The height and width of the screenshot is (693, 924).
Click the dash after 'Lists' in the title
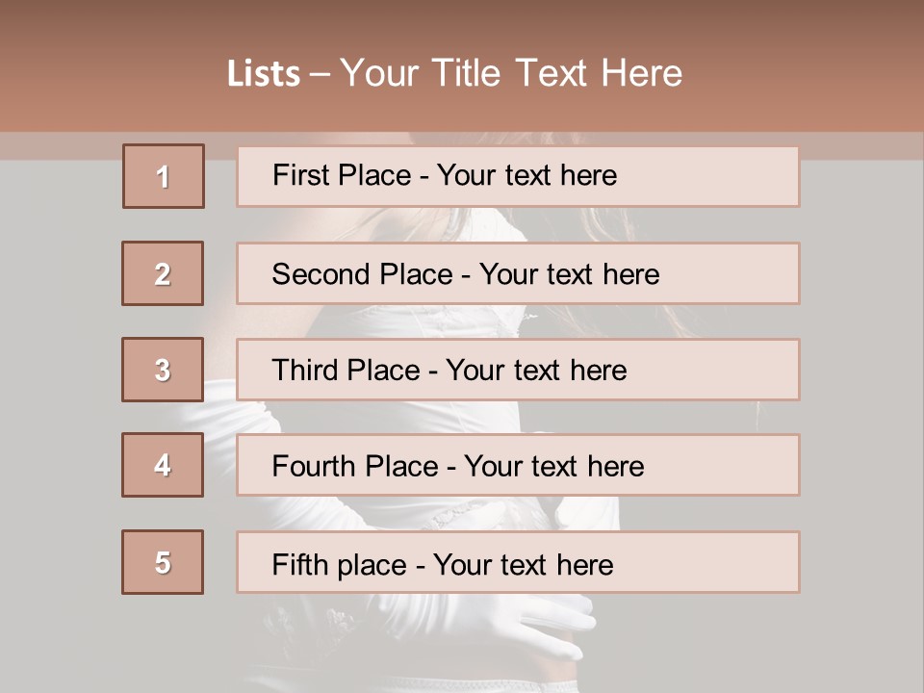(x=320, y=74)
